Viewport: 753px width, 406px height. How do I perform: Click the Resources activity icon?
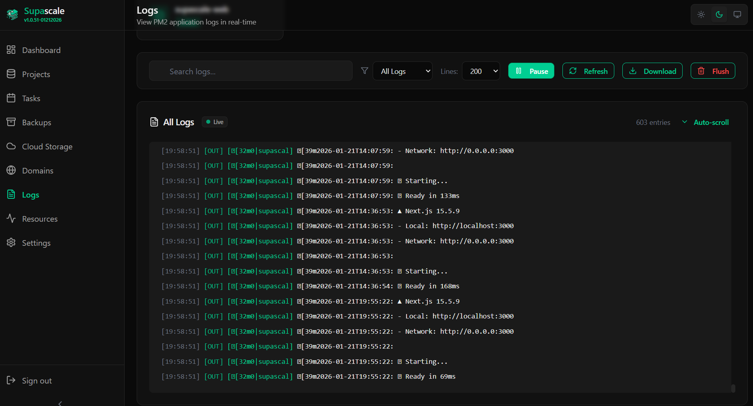[11, 218]
